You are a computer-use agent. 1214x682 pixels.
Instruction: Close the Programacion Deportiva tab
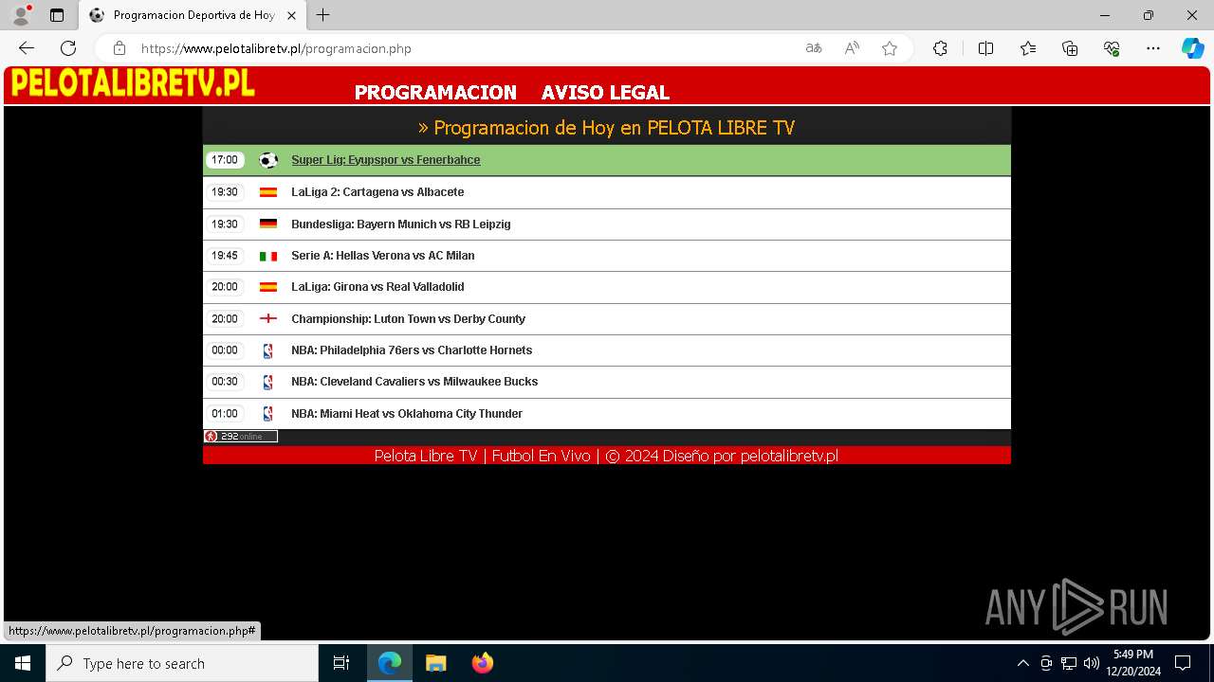point(291,15)
